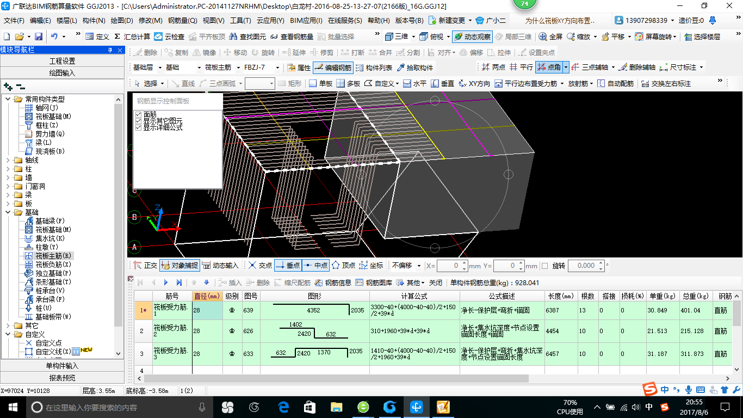Click 报表预览 button
The width and height of the screenshot is (743, 418).
[x=62, y=377]
